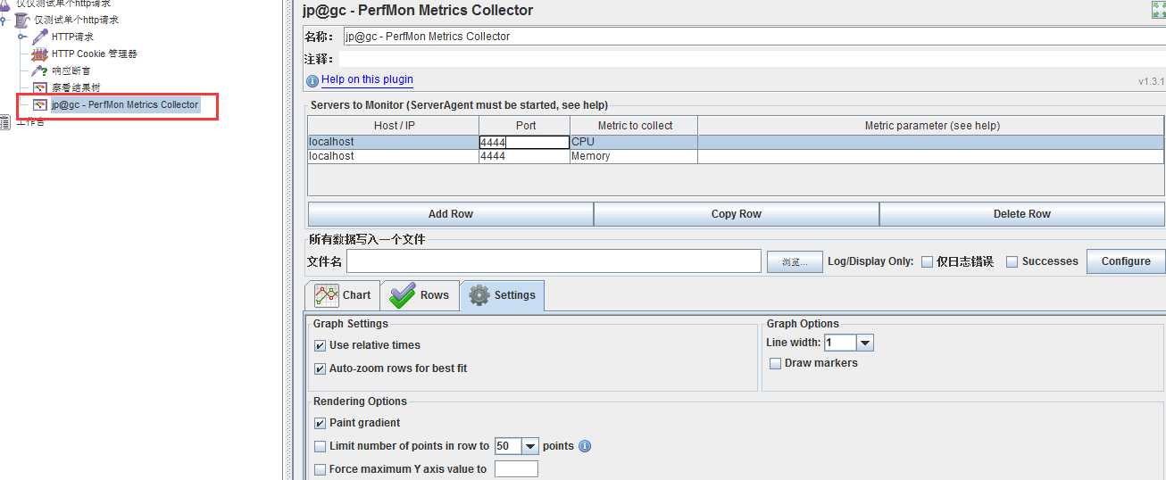Click the thread group spool icon
This screenshot has height=480, width=1166.
coord(22,20)
